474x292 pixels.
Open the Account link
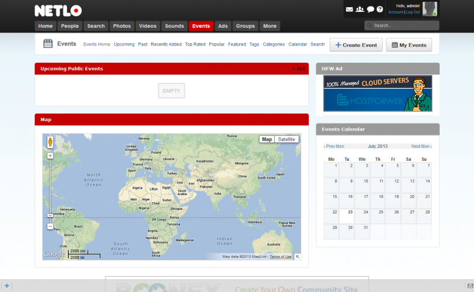point(396,12)
